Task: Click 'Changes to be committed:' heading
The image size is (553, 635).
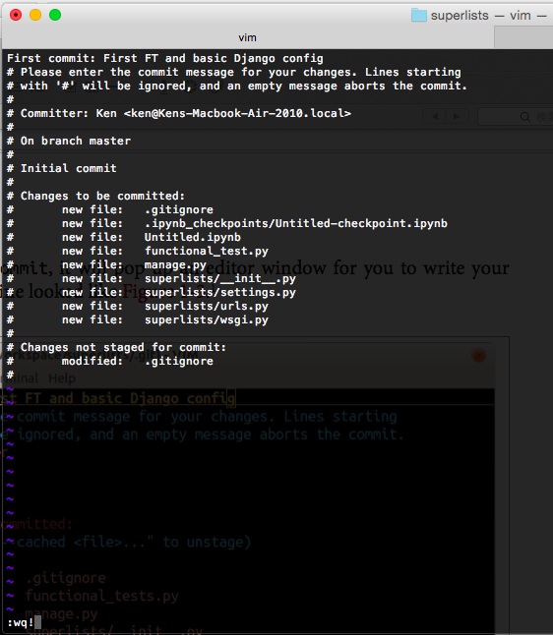Action: pos(96,196)
